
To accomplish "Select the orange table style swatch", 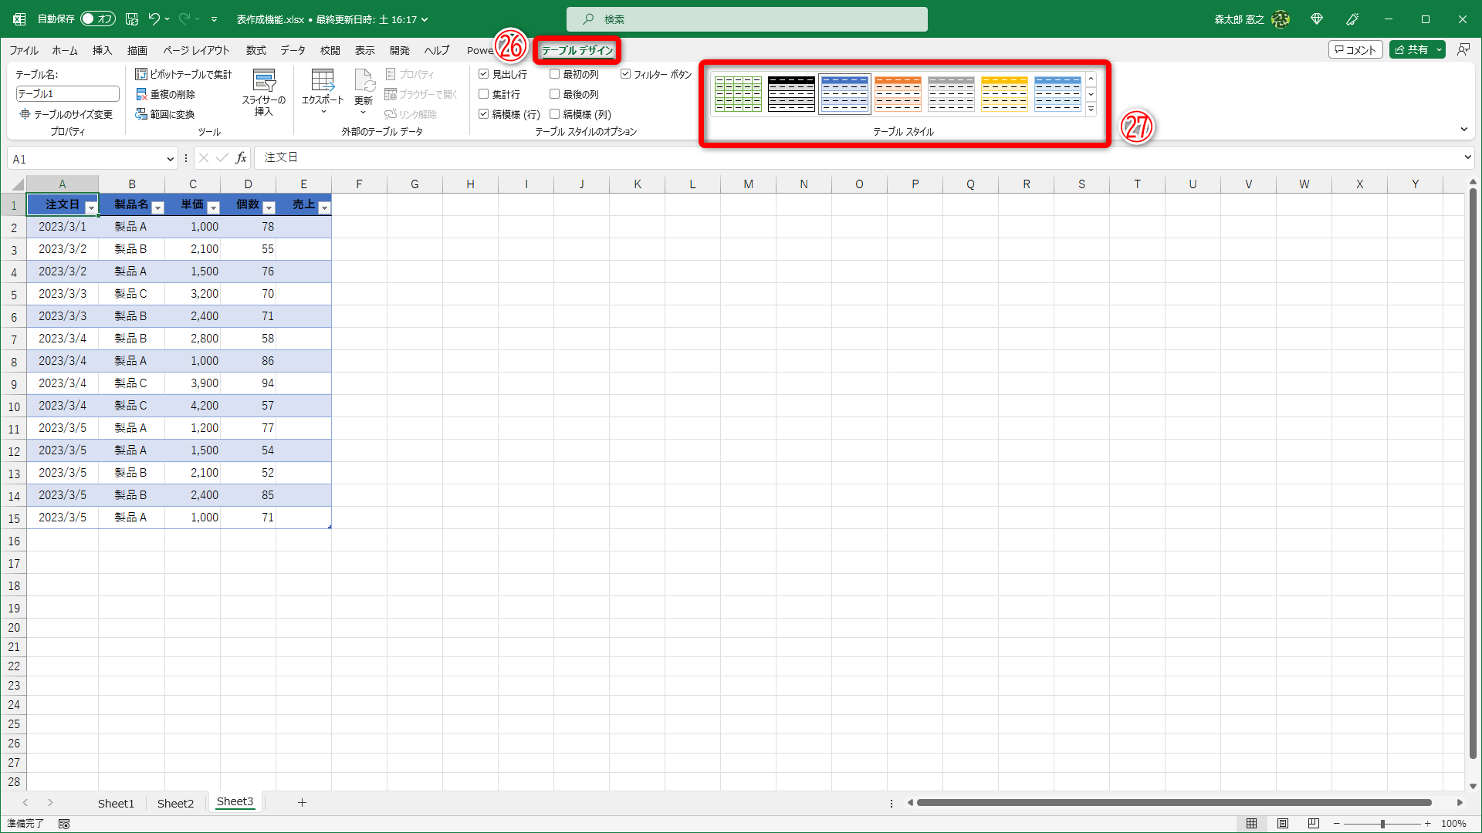I will click(x=898, y=93).
